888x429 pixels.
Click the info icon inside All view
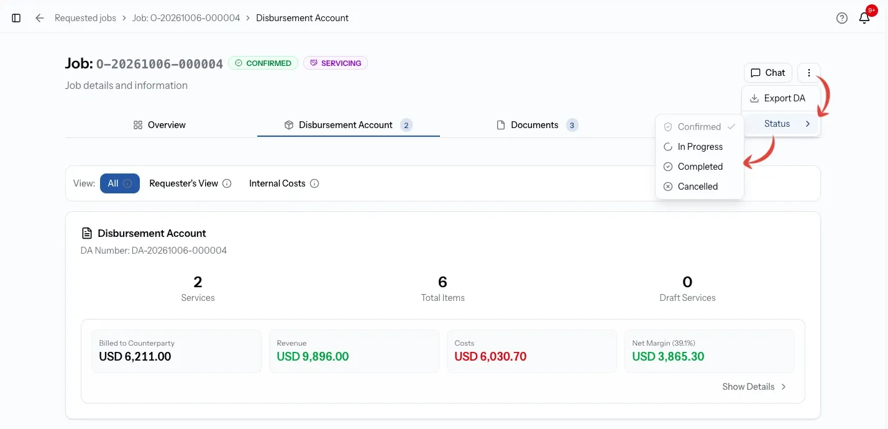point(127,183)
